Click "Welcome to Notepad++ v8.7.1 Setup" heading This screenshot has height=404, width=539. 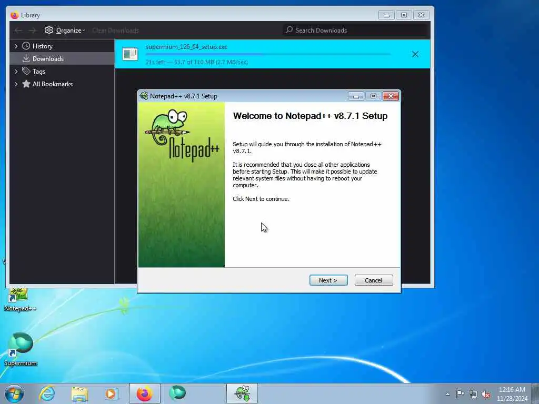pyautogui.click(x=310, y=116)
